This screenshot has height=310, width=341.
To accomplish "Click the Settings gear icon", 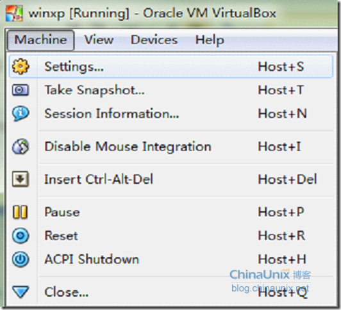I will 21,67.
